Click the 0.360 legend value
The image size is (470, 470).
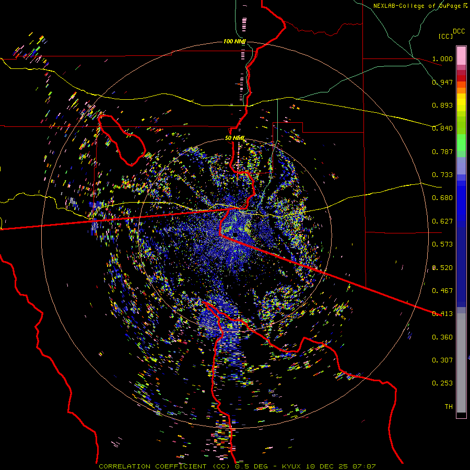442,337
